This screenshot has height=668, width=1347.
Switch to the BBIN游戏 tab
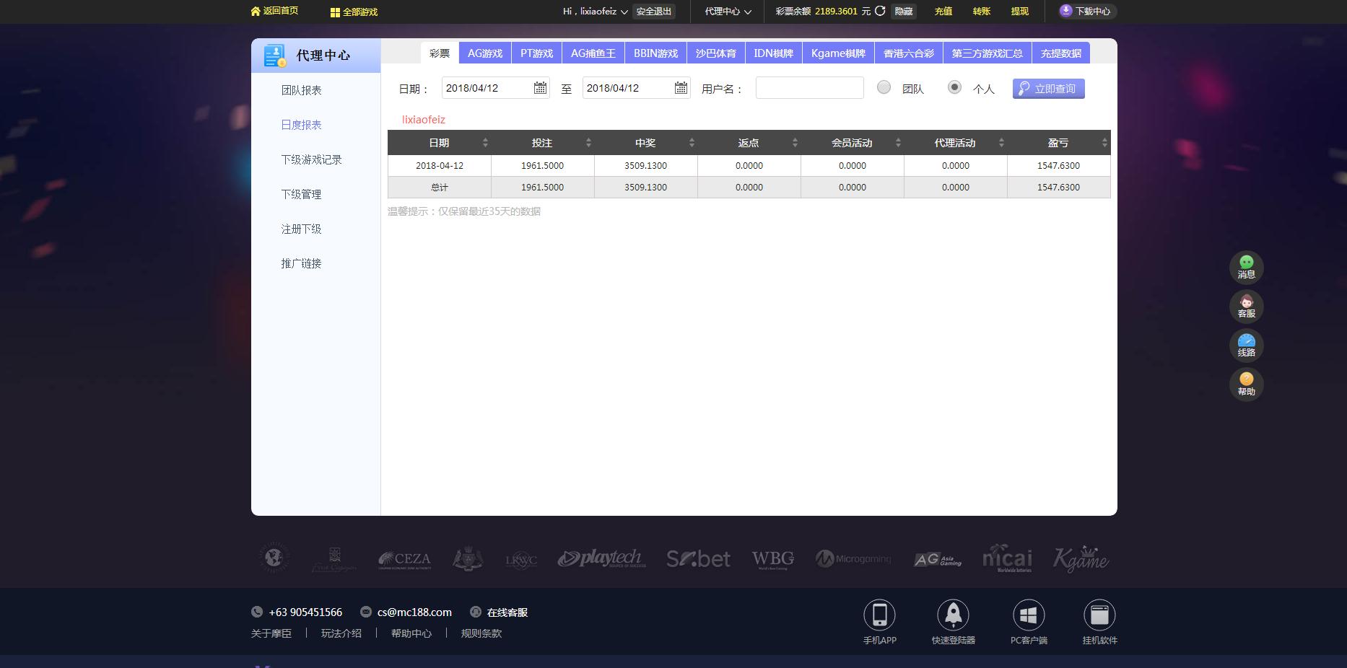tap(655, 52)
